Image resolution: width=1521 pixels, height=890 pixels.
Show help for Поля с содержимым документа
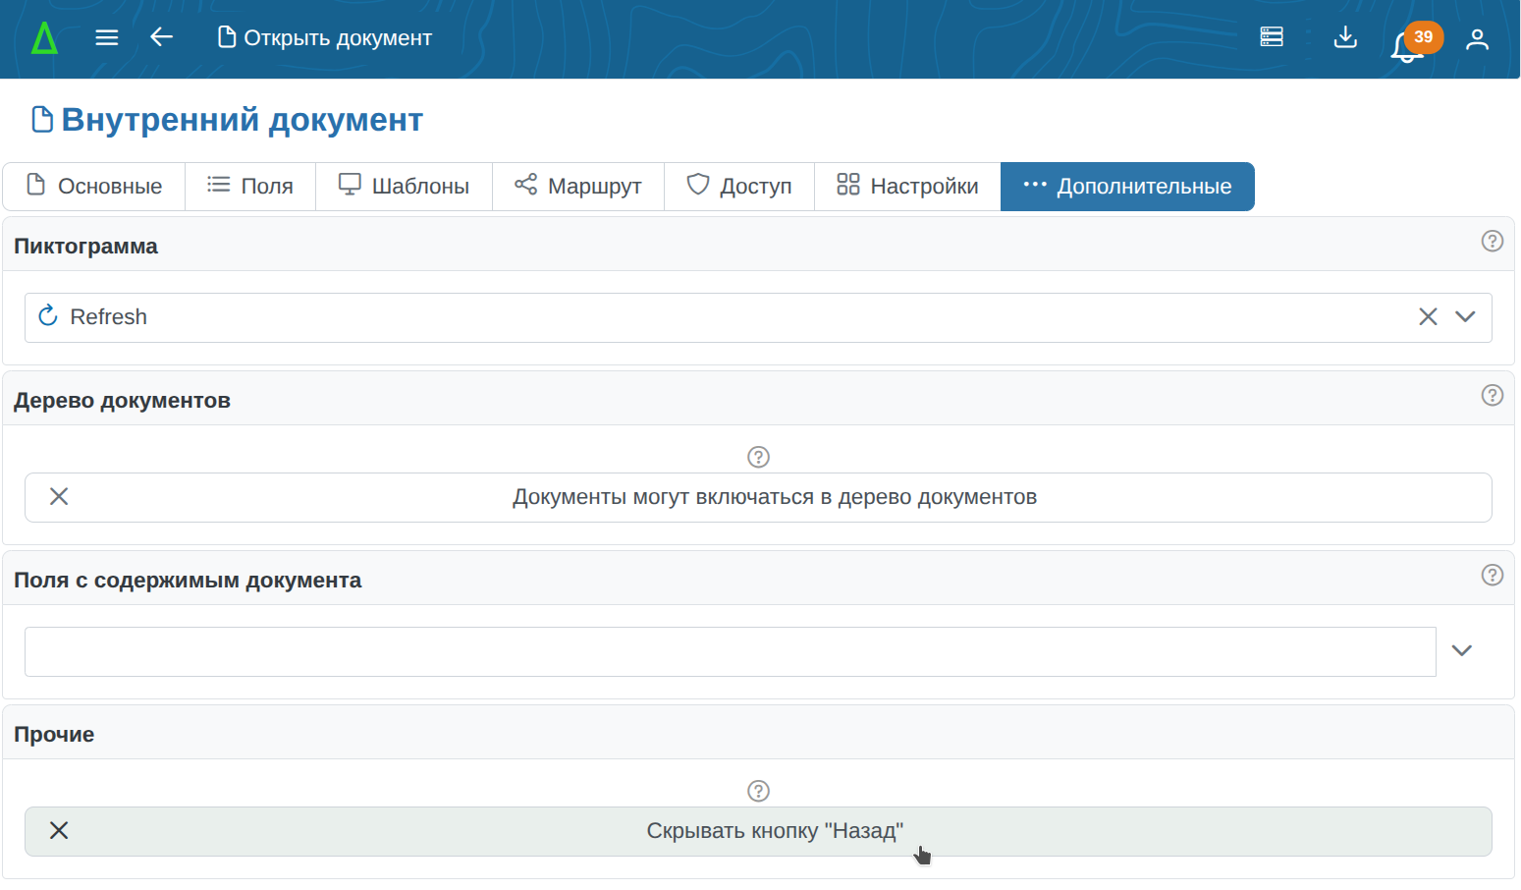[1492, 576]
